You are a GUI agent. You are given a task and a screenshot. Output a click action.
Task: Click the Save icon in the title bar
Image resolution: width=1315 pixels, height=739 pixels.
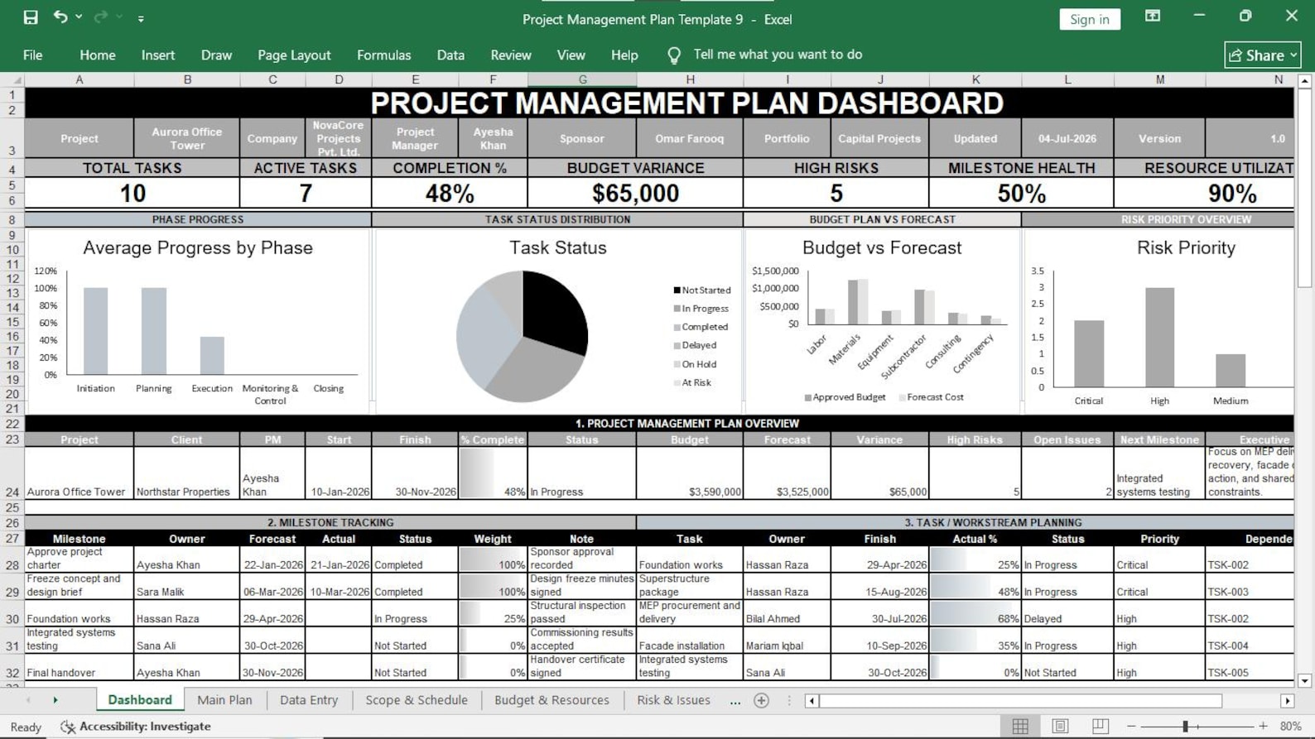(x=31, y=17)
